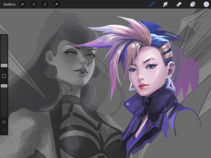This screenshot has width=211, height=158.
Task: Open the Gallery view
Action: pos(9,4)
